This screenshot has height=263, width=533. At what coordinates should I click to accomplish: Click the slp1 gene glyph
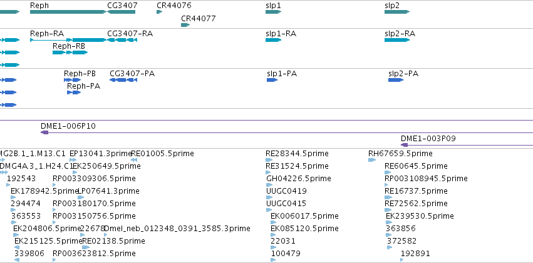[x=273, y=12]
